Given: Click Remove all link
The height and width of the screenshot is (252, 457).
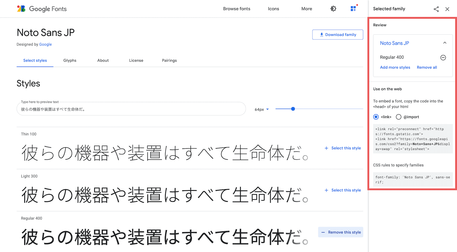Looking at the screenshot, I should pos(427,67).
